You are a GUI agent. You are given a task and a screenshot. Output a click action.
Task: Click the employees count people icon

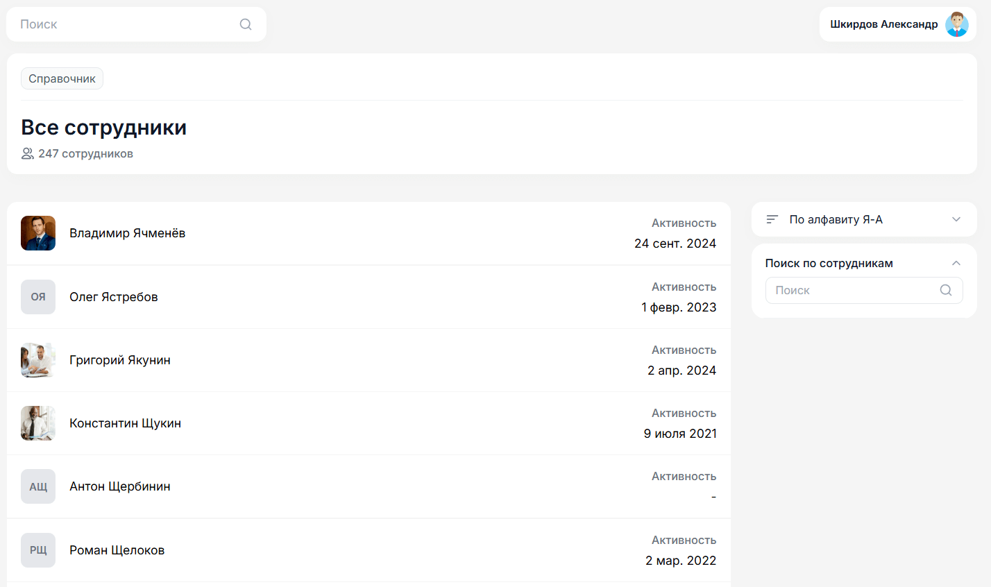28,153
